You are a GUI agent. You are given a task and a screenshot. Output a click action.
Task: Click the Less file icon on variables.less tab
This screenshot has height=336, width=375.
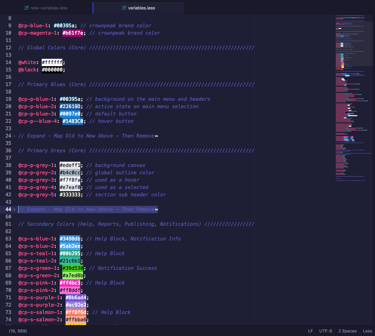point(124,8)
